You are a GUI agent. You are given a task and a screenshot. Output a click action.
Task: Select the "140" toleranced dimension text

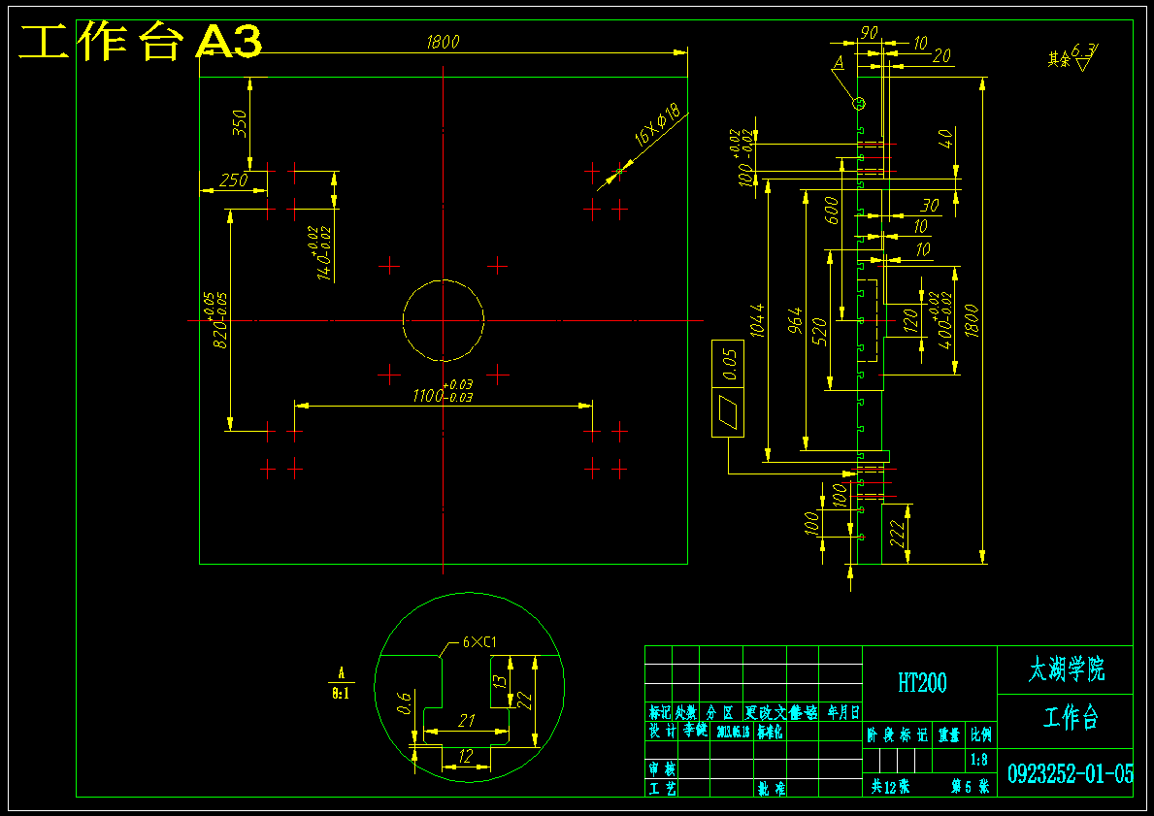pos(322,254)
